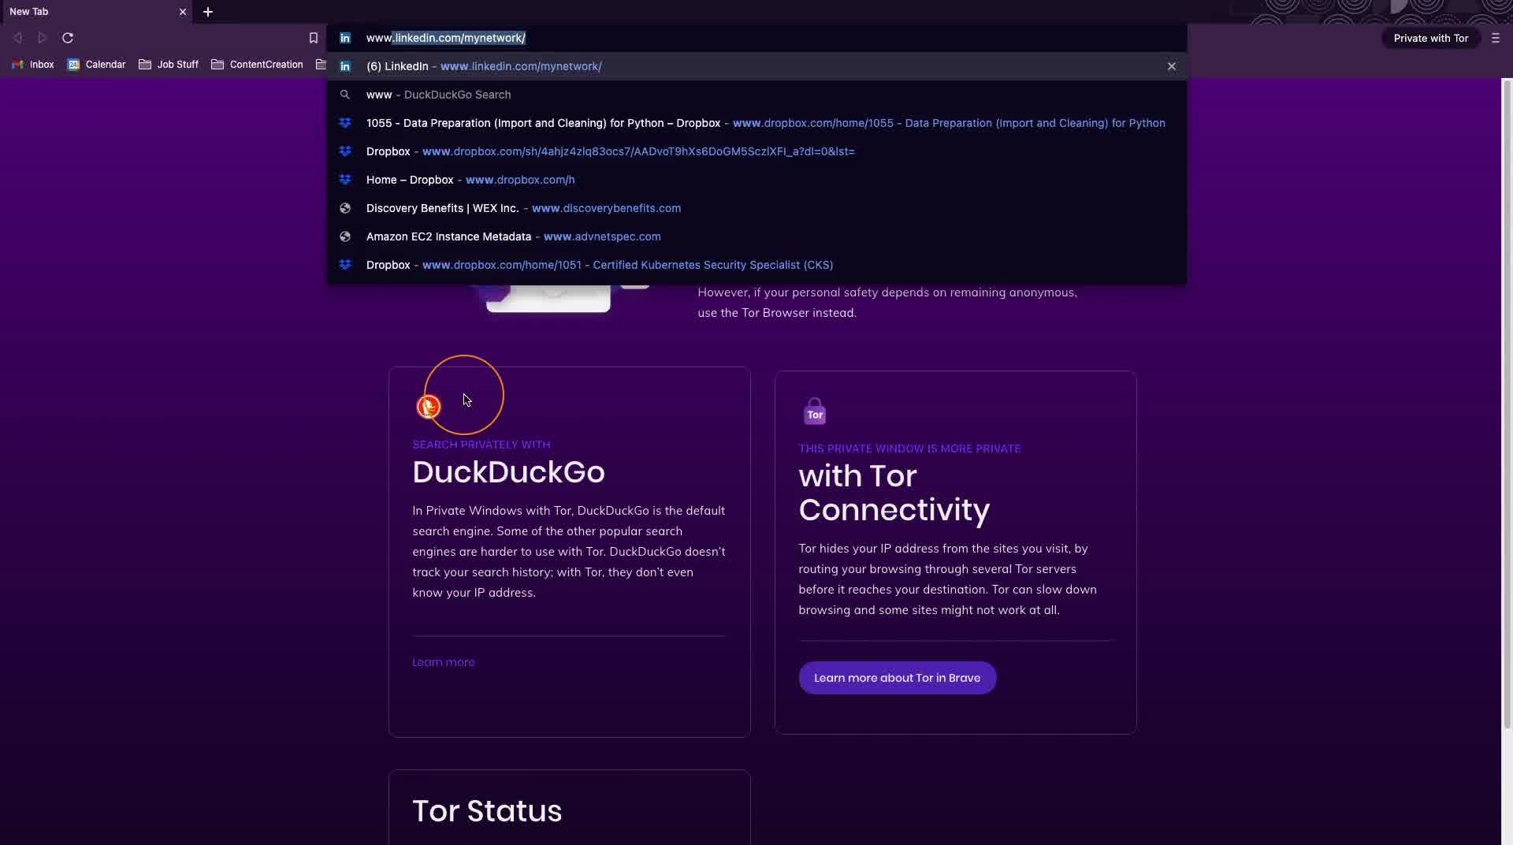Select the Discovery Benefits WEX Inc. suggestion
1513x845 pixels.
click(756, 208)
